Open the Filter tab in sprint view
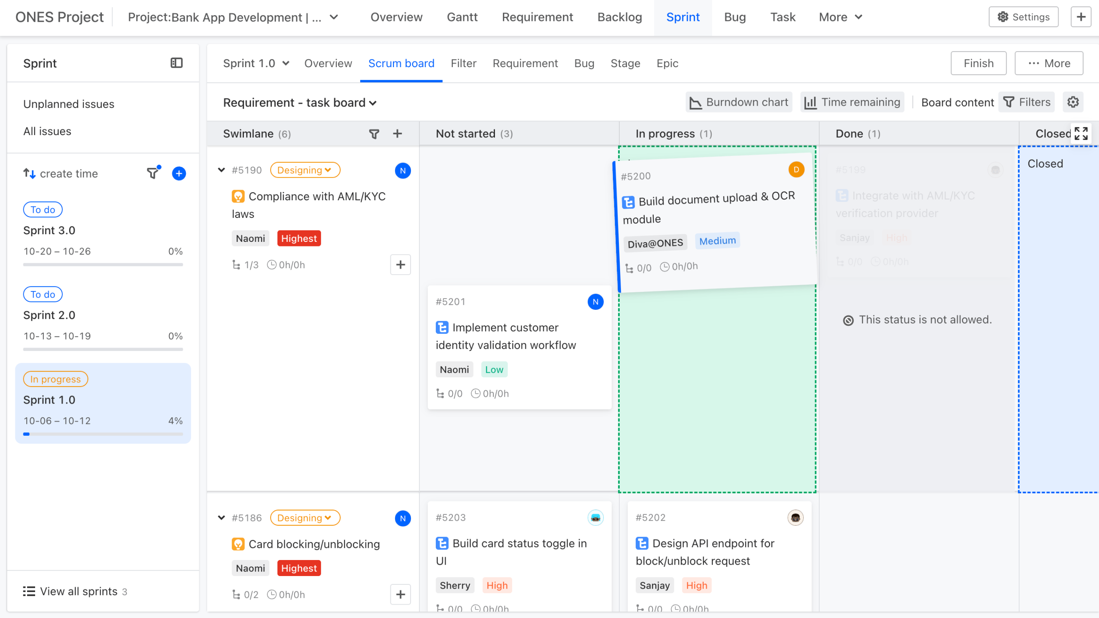Image resolution: width=1099 pixels, height=618 pixels. (x=464, y=63)
